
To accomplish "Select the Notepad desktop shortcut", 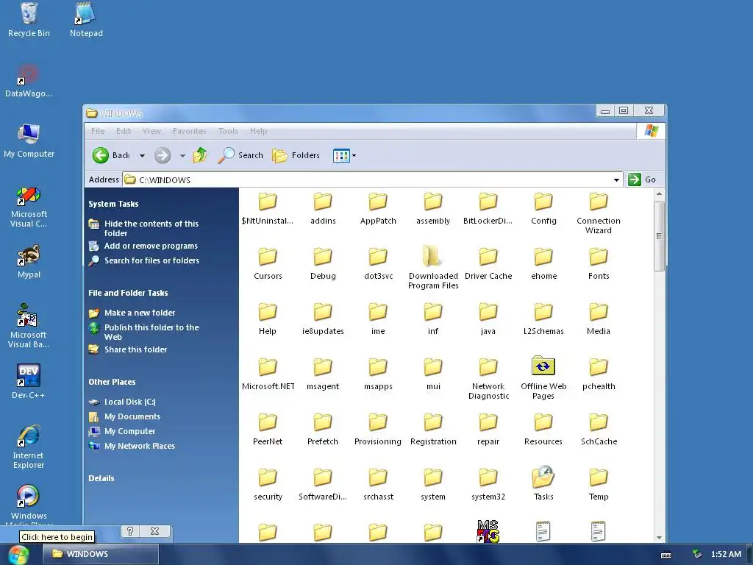I will click(x=86, y=19).
